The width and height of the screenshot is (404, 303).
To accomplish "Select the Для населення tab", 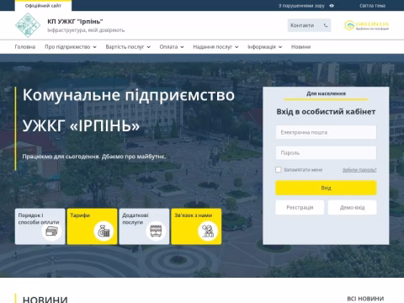I will click(326, 93).
